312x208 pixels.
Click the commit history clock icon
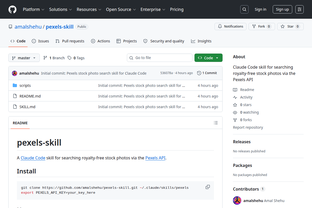pyautogui.click(x=199, y=73)
